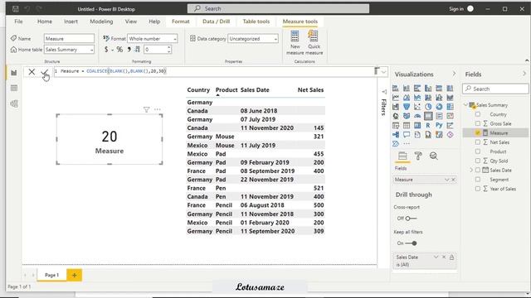Screen dimensions: 531x298
Task: Select the Line chart visual
Action: (x=396, y=98)
